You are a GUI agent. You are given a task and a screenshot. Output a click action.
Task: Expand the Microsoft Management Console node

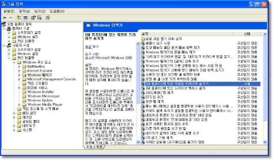click(x=19, y=79)
